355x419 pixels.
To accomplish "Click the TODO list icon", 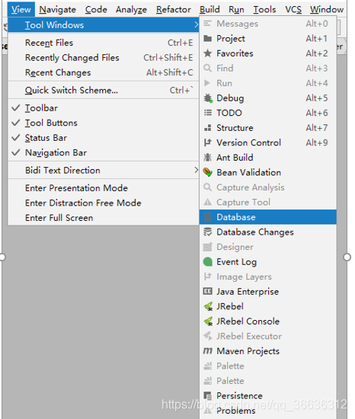I will tap(207, 113).
